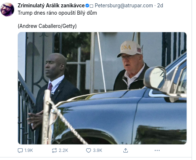Like the post with the heart
This screenshot has height=160, width=196.
(88, 150)
